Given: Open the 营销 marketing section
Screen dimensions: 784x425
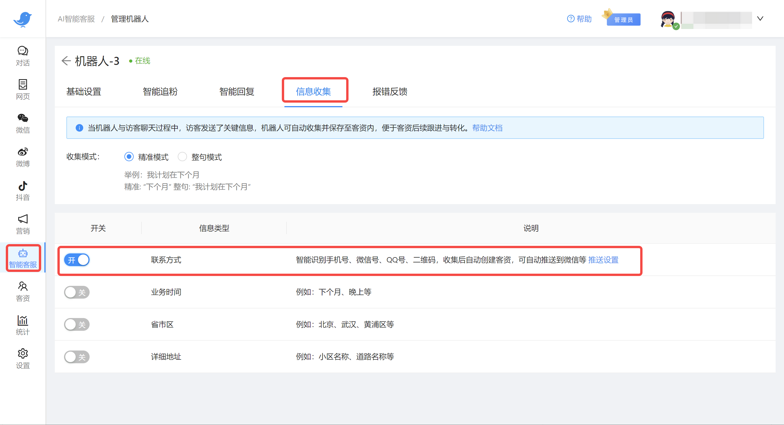Looking at the screenshot, I should (x=23, y=224).
